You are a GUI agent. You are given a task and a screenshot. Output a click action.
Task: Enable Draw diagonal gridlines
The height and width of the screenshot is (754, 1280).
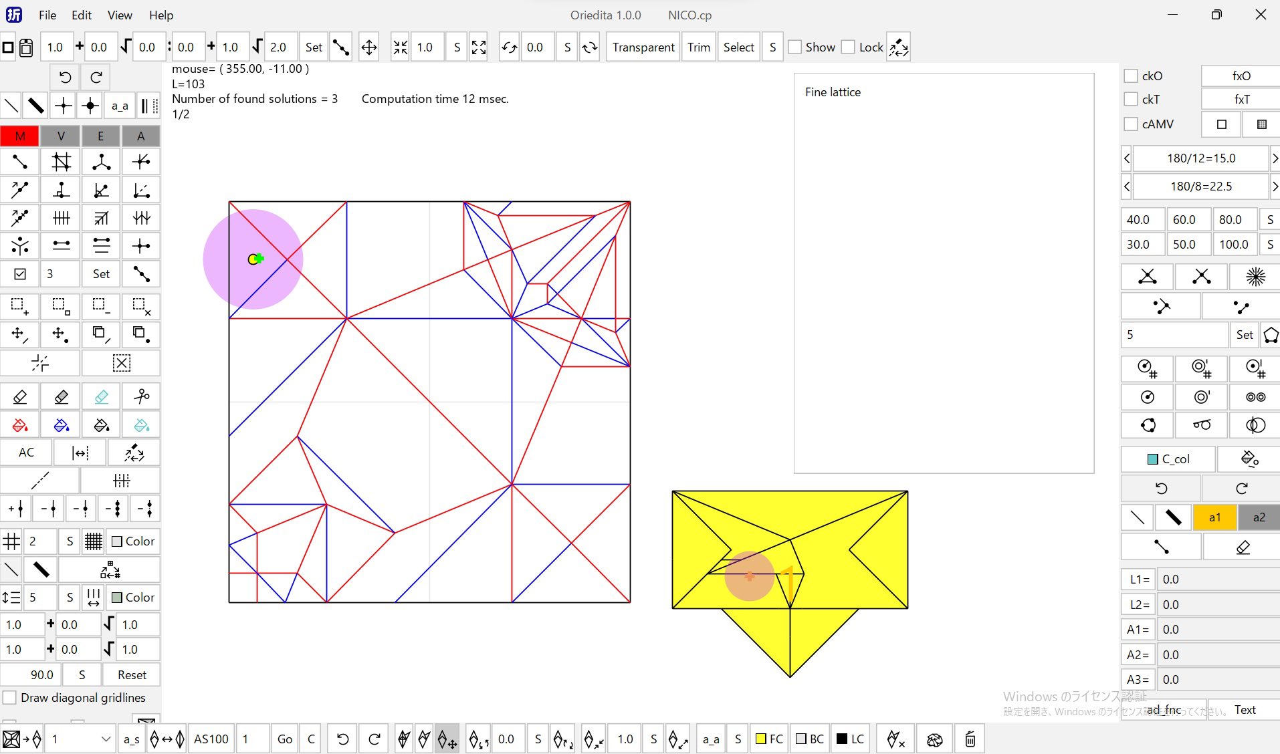click(9, 698)
